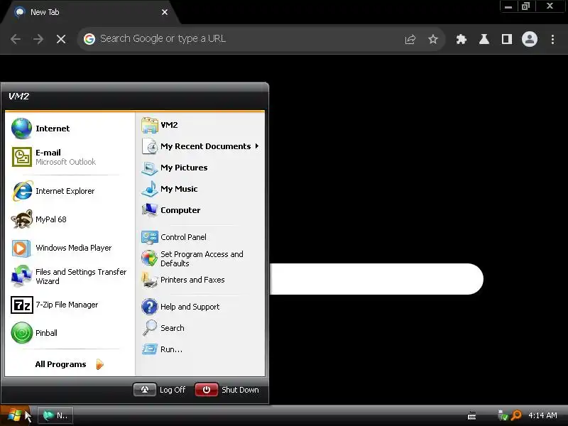The height and width of the screenshot is (426, 568).
Task: Click the share page icon
Action: 410,39
